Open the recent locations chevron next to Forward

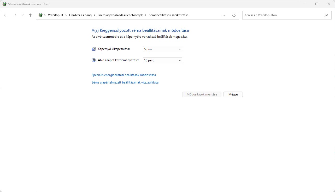(23, 15)
